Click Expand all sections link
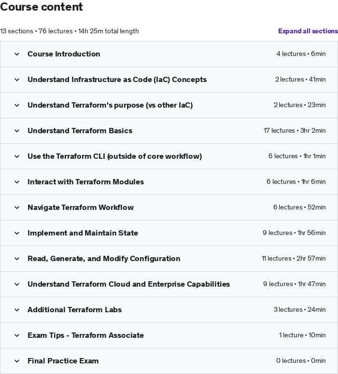This screenshot has height=374, width=338. point(308,31)
